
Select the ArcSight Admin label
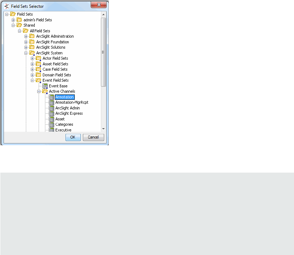point(68,108)
